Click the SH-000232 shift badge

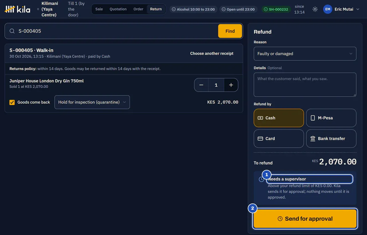coord(276,9)
